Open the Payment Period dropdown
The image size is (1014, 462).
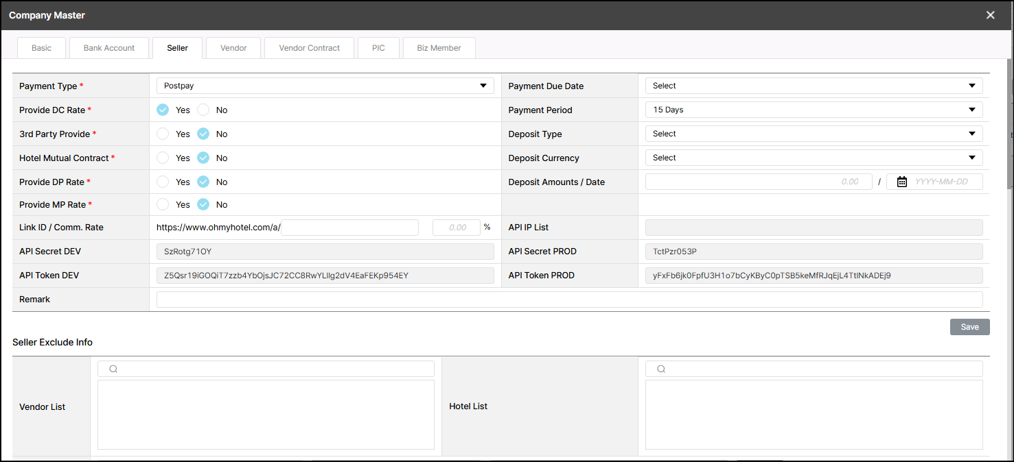[x=814, y=110]
